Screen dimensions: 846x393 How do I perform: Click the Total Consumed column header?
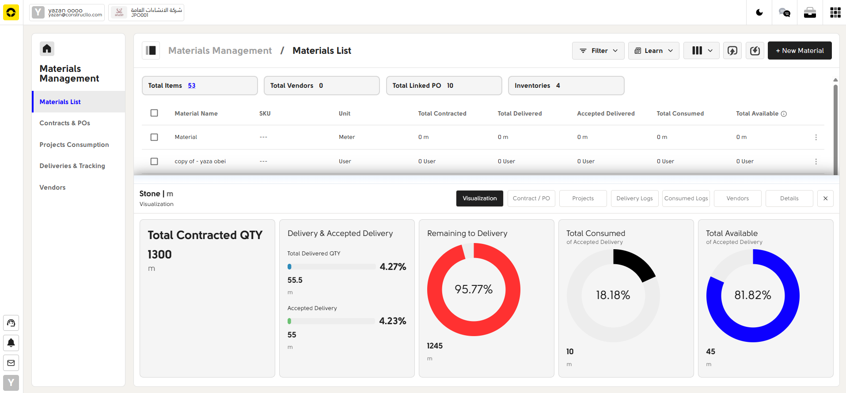(680, 113)
